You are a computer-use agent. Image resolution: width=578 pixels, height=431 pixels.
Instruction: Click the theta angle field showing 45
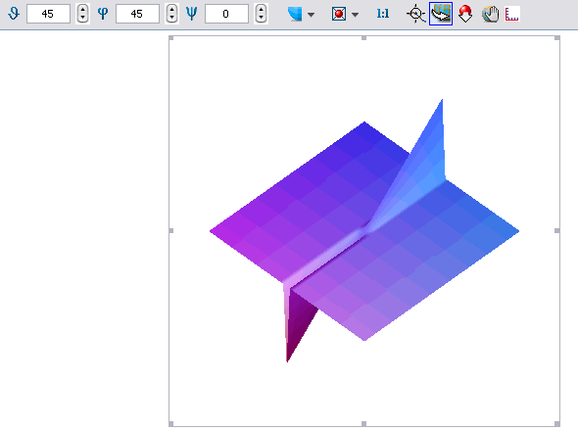click(x=48, y=14)
